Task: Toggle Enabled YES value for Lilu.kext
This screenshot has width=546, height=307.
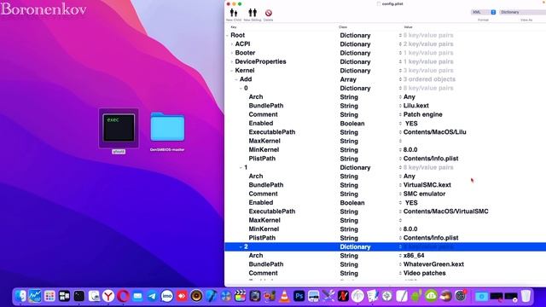Action: (411, 124)
